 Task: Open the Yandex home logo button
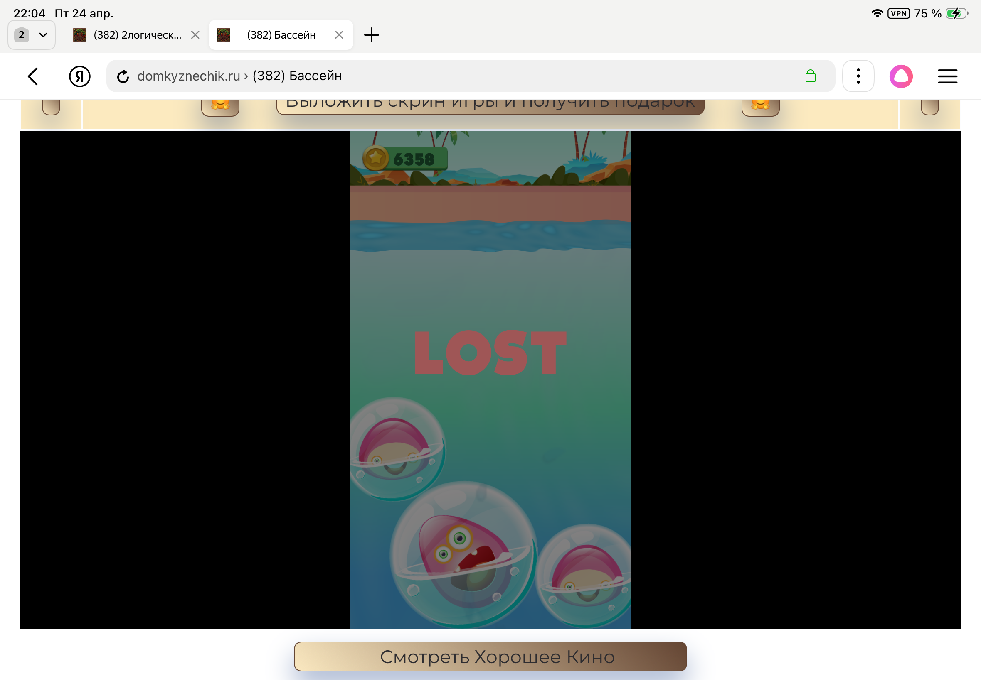tap(79, 76)
